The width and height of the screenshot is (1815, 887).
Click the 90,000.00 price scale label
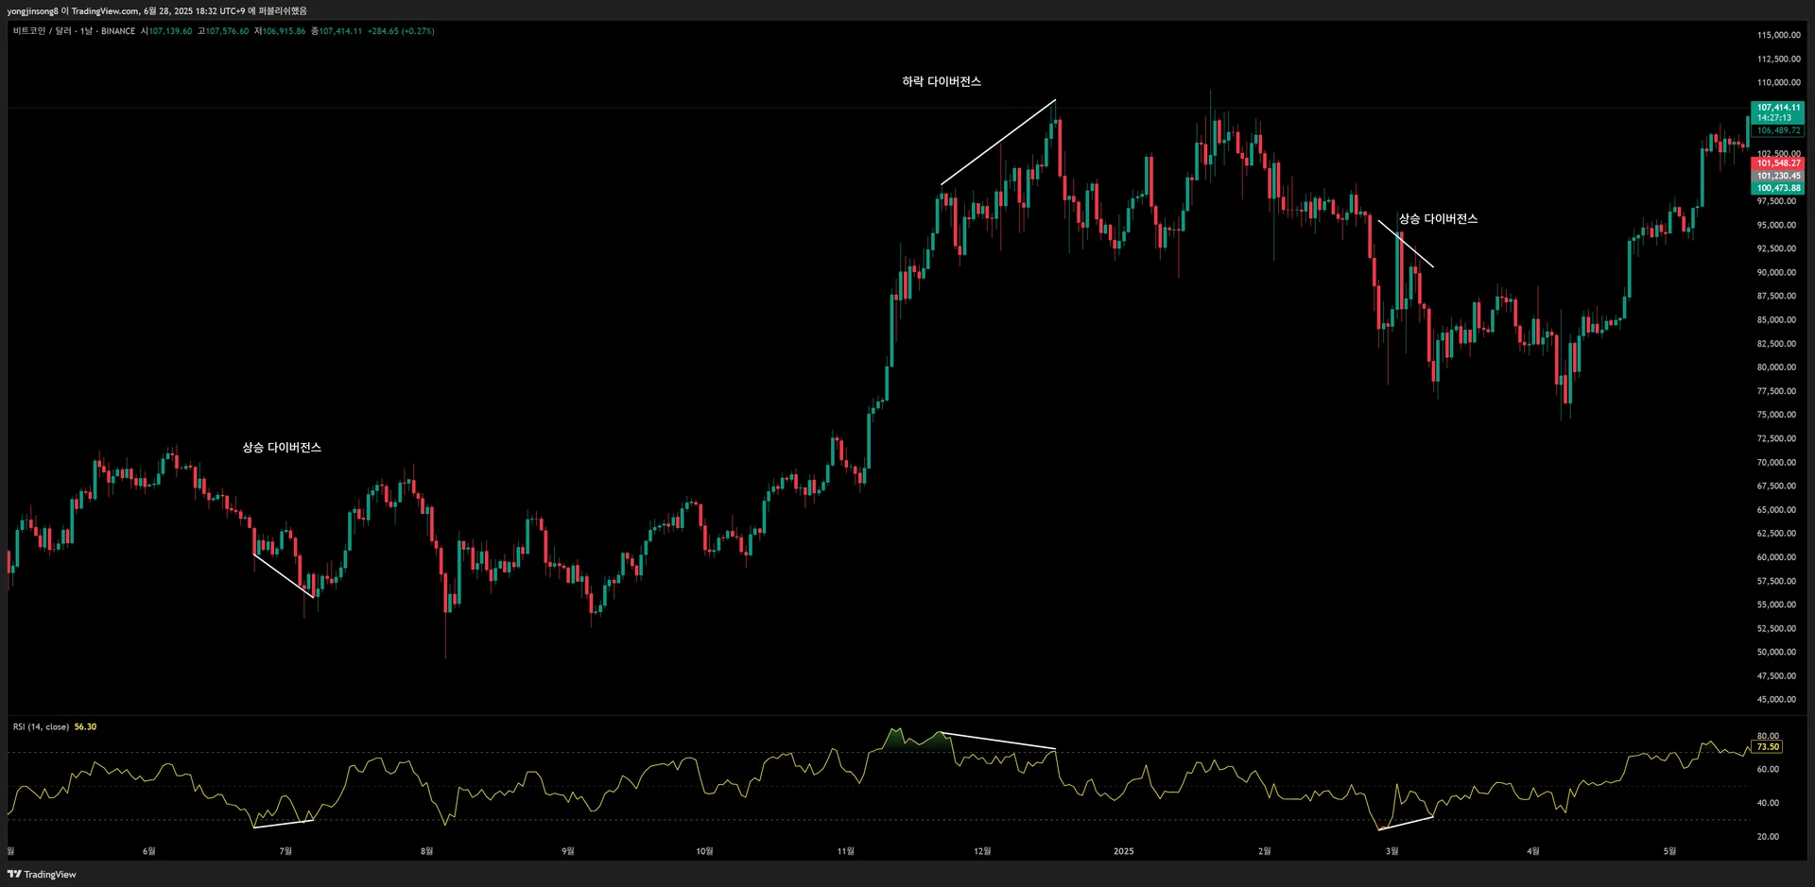point(1777,272)
